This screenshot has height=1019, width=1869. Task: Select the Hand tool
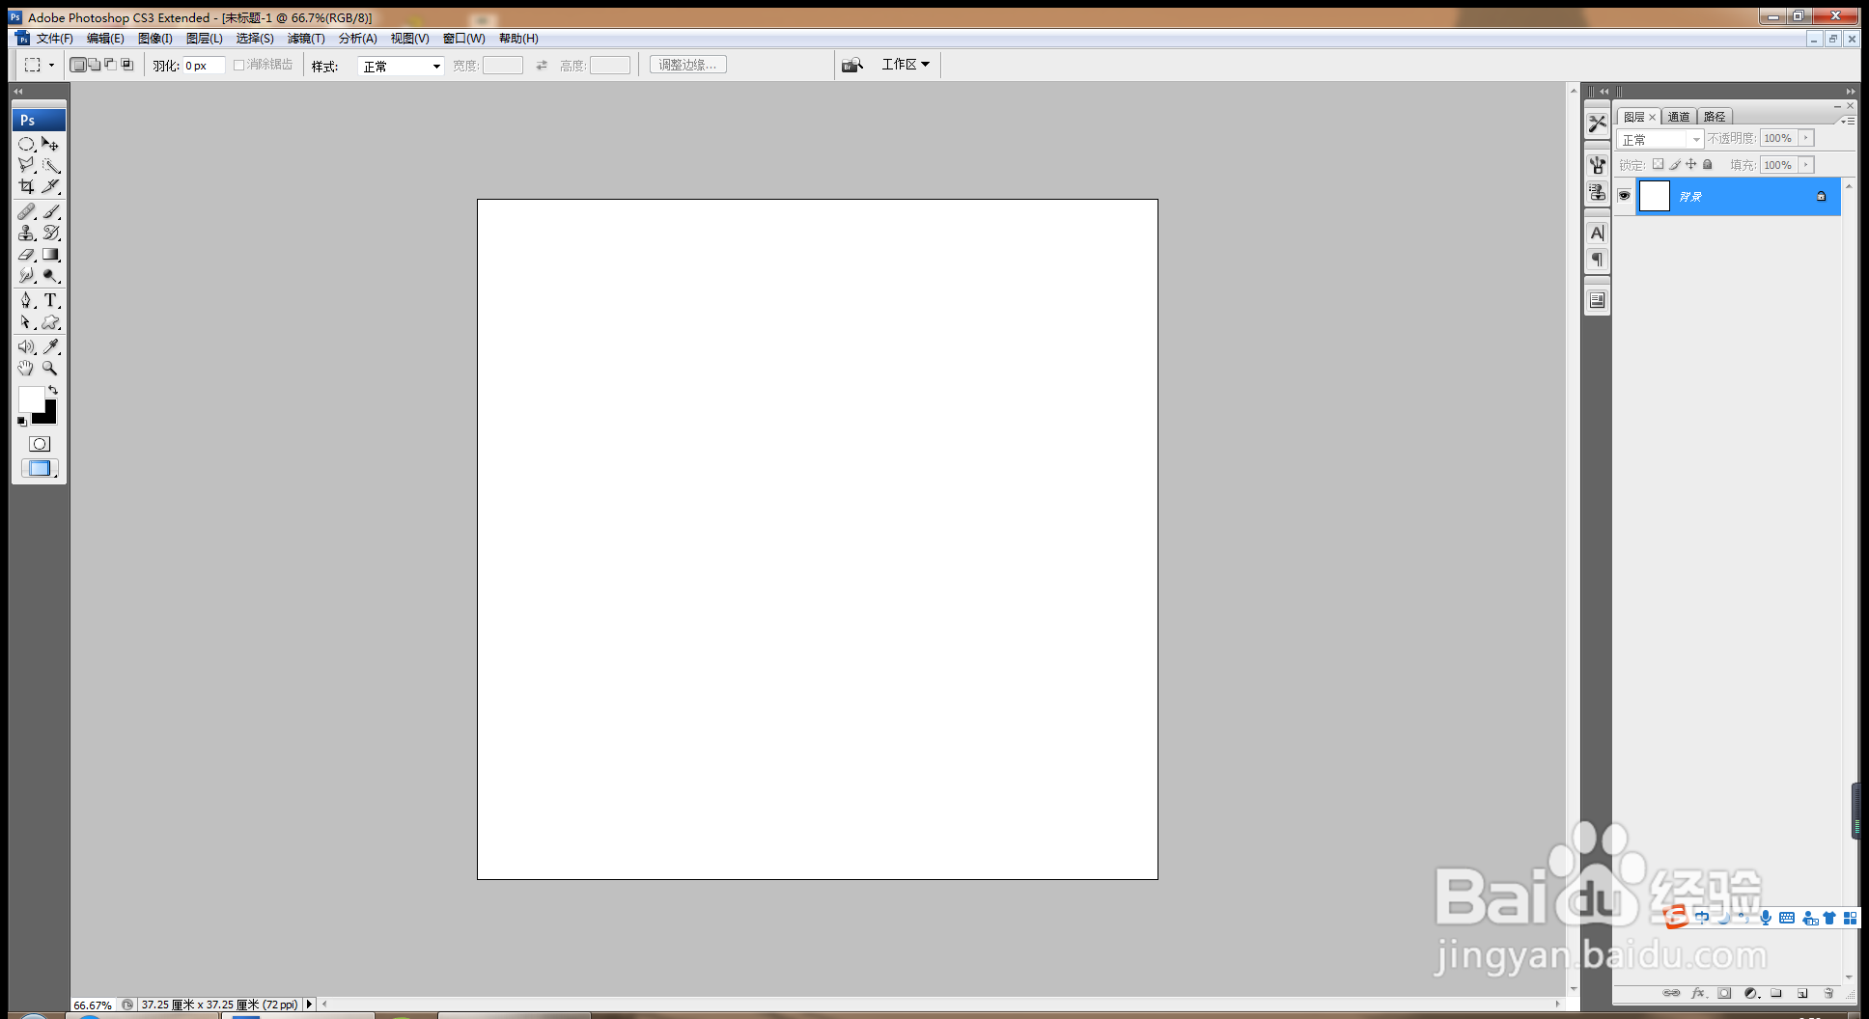[27, 369]
